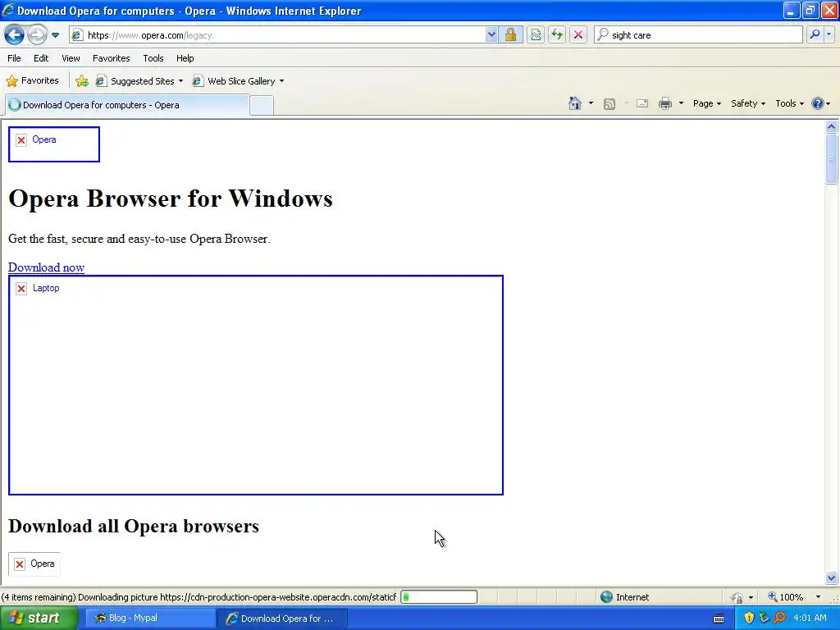Open the recent pages dropdown arrow
The image size is (840, 630).
coord(55,35)
